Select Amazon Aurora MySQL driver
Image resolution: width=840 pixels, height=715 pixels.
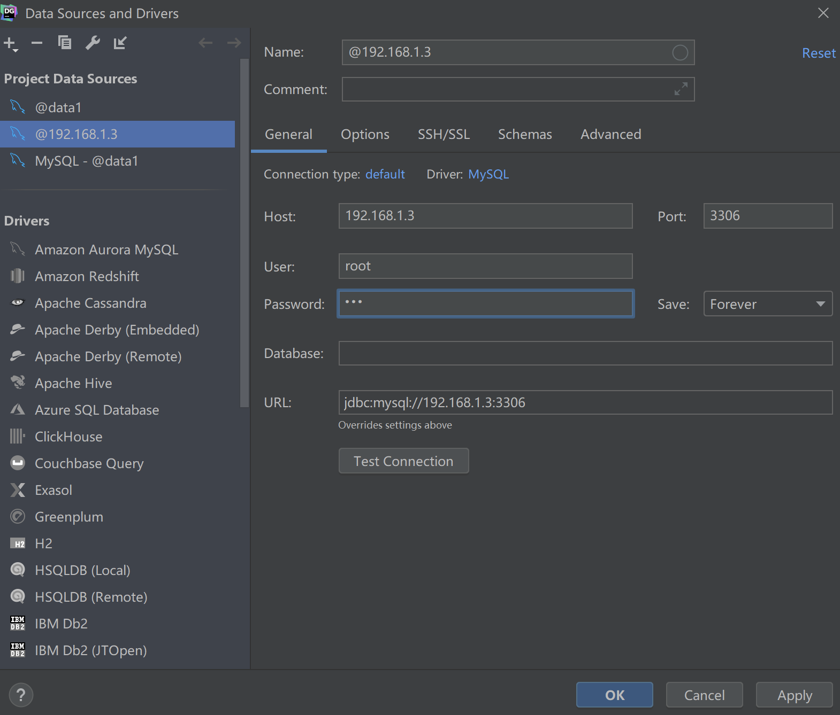pyautogui.click(x=118, y=250)
